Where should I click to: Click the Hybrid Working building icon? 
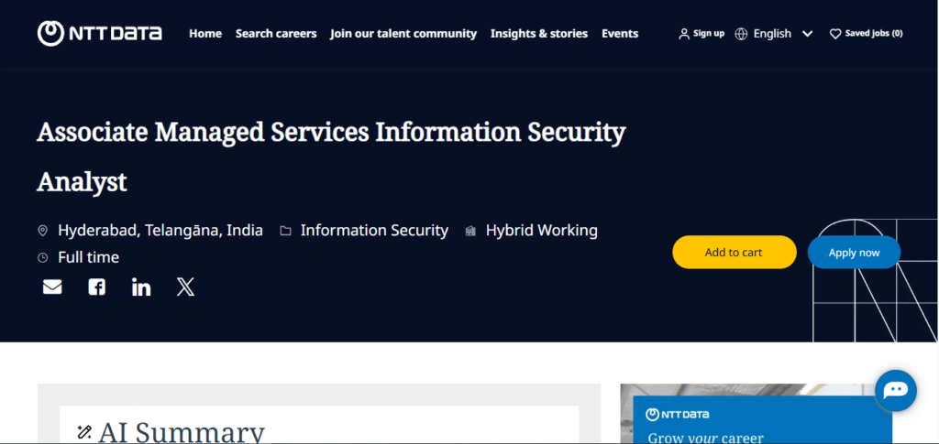point(470,231)
